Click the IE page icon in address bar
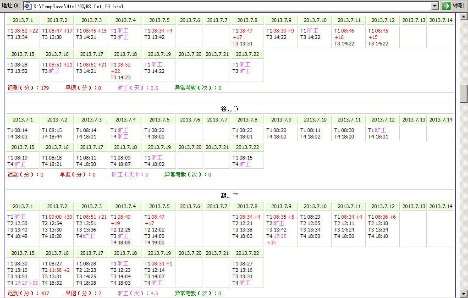Image resolution: width=468 pixels, height=298 pixels. (x=28, y=6)
